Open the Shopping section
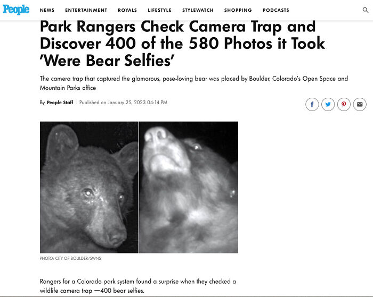This screenshot has height=297, width=373. coord(238,10)
